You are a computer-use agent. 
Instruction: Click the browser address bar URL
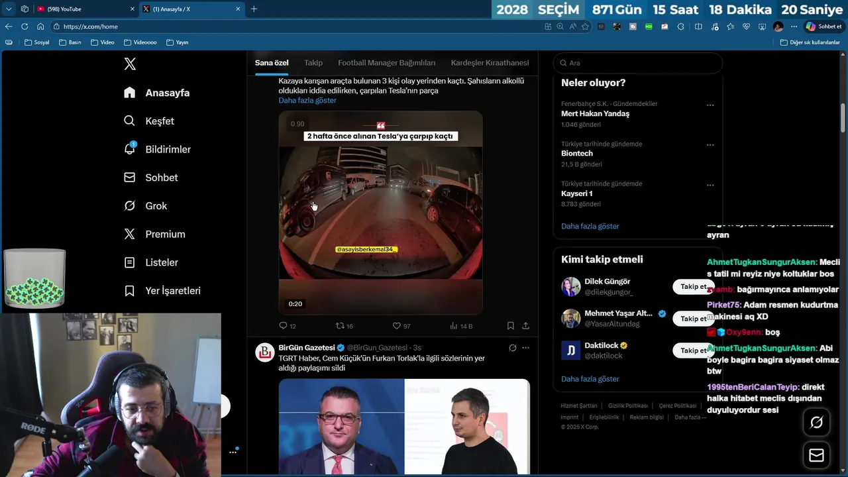91,26
